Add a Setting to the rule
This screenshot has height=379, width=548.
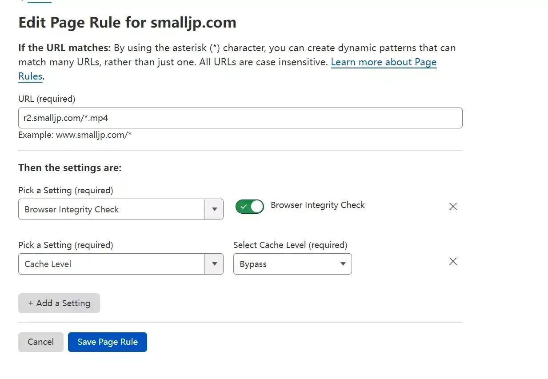(x=59, y=303)
